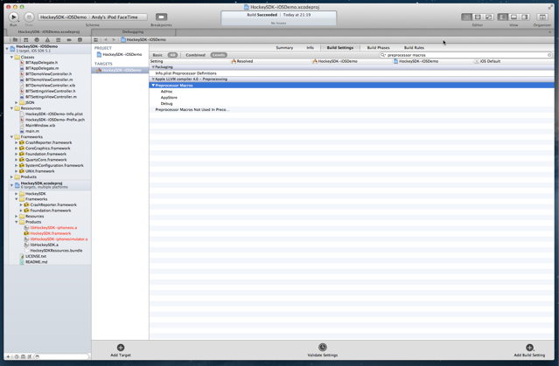Open the Build Rules tab

click(414, 48)
